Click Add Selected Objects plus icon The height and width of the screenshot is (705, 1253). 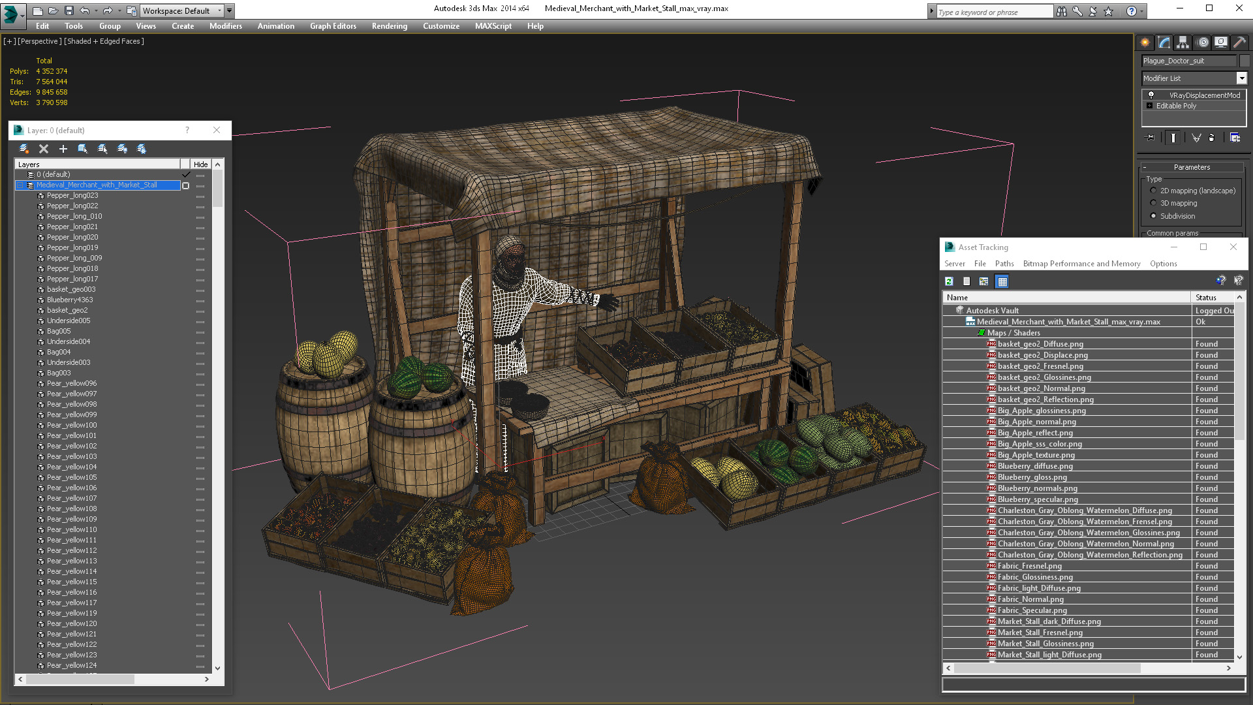pyautogui.click(x=63, y=149)
